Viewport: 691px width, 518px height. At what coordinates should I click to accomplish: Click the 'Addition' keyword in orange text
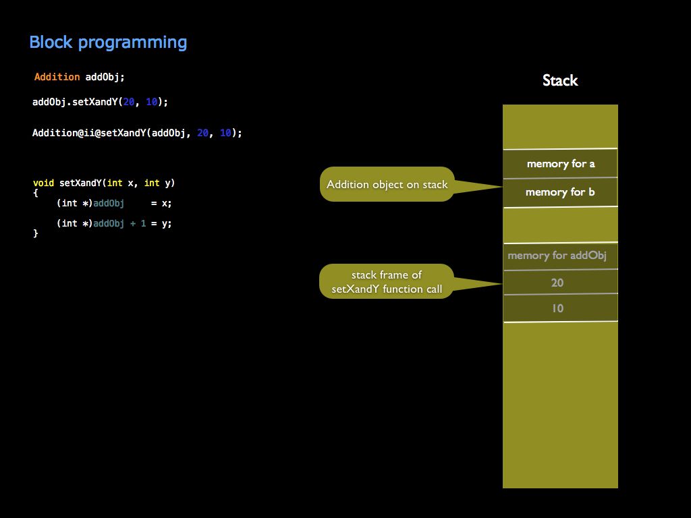[x=57, y=76]
